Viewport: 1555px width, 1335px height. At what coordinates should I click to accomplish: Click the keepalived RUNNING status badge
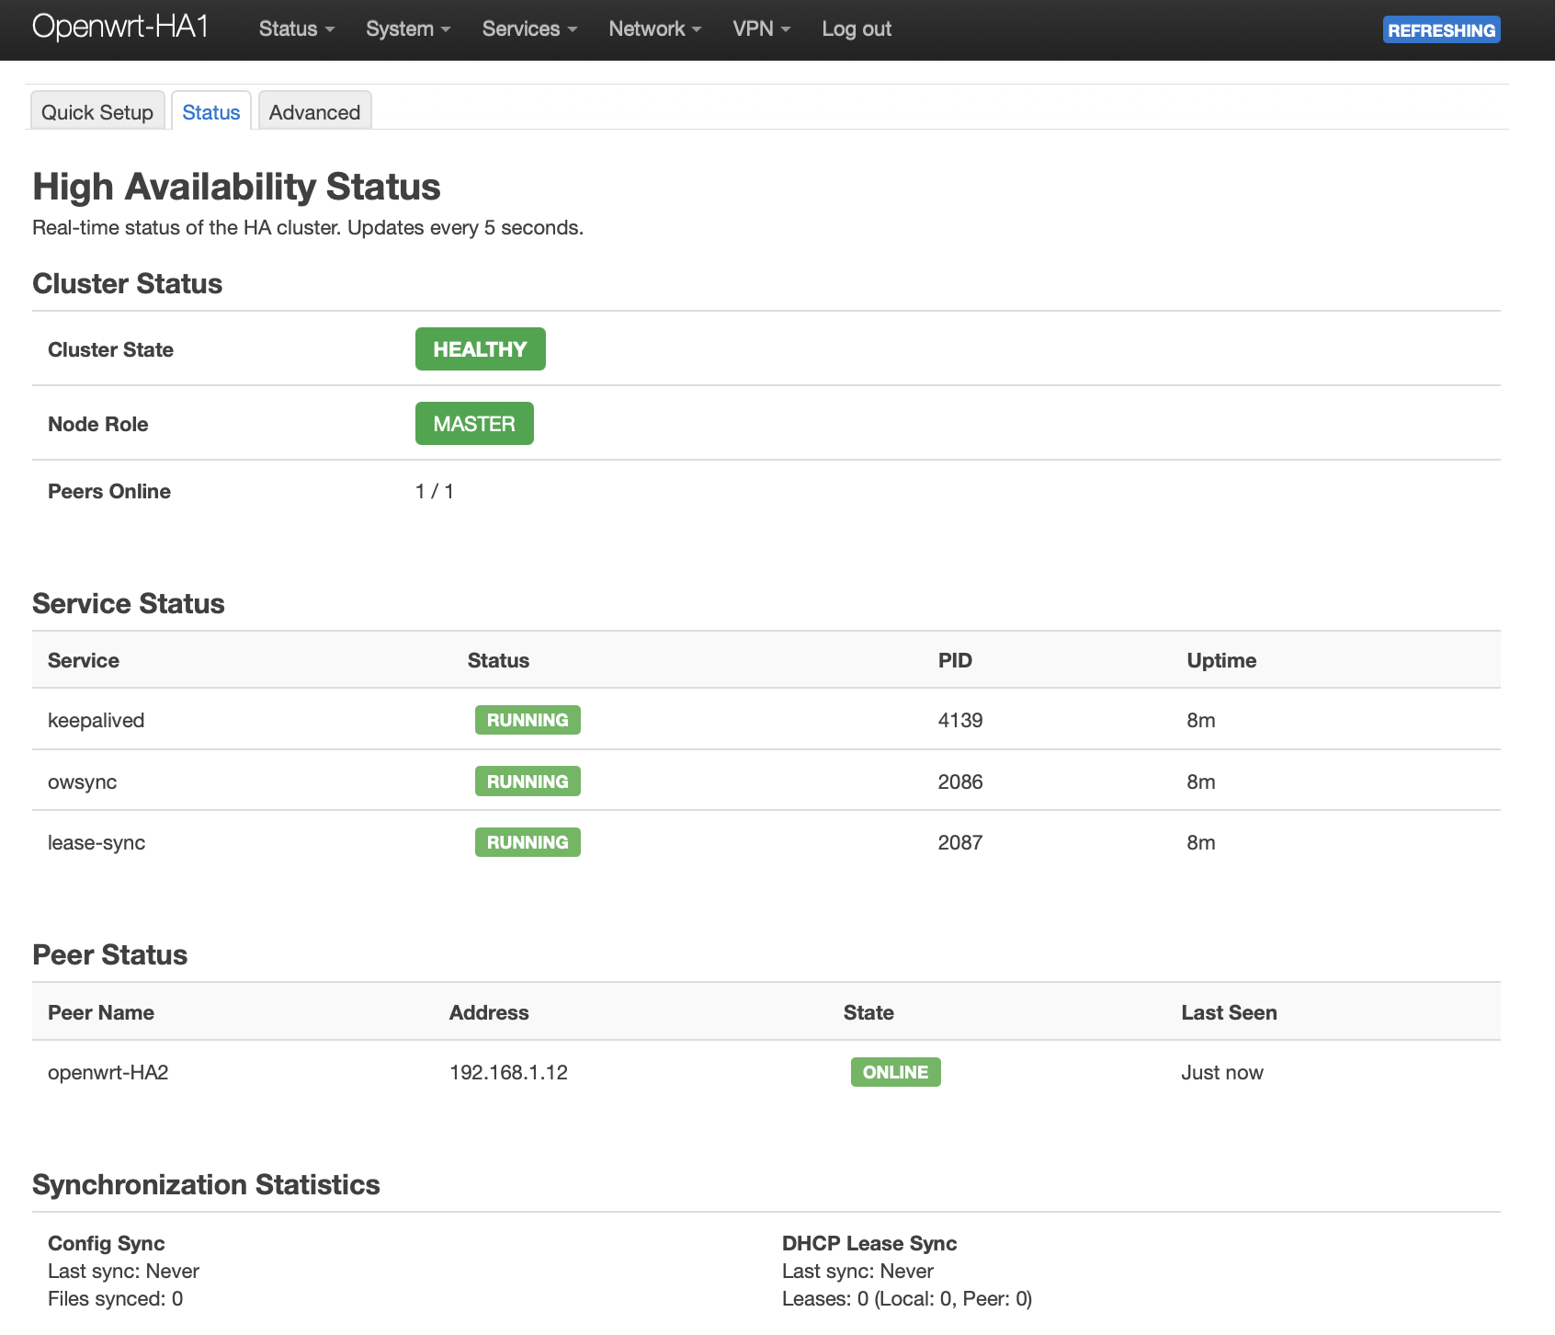click(x=528, y=720)
